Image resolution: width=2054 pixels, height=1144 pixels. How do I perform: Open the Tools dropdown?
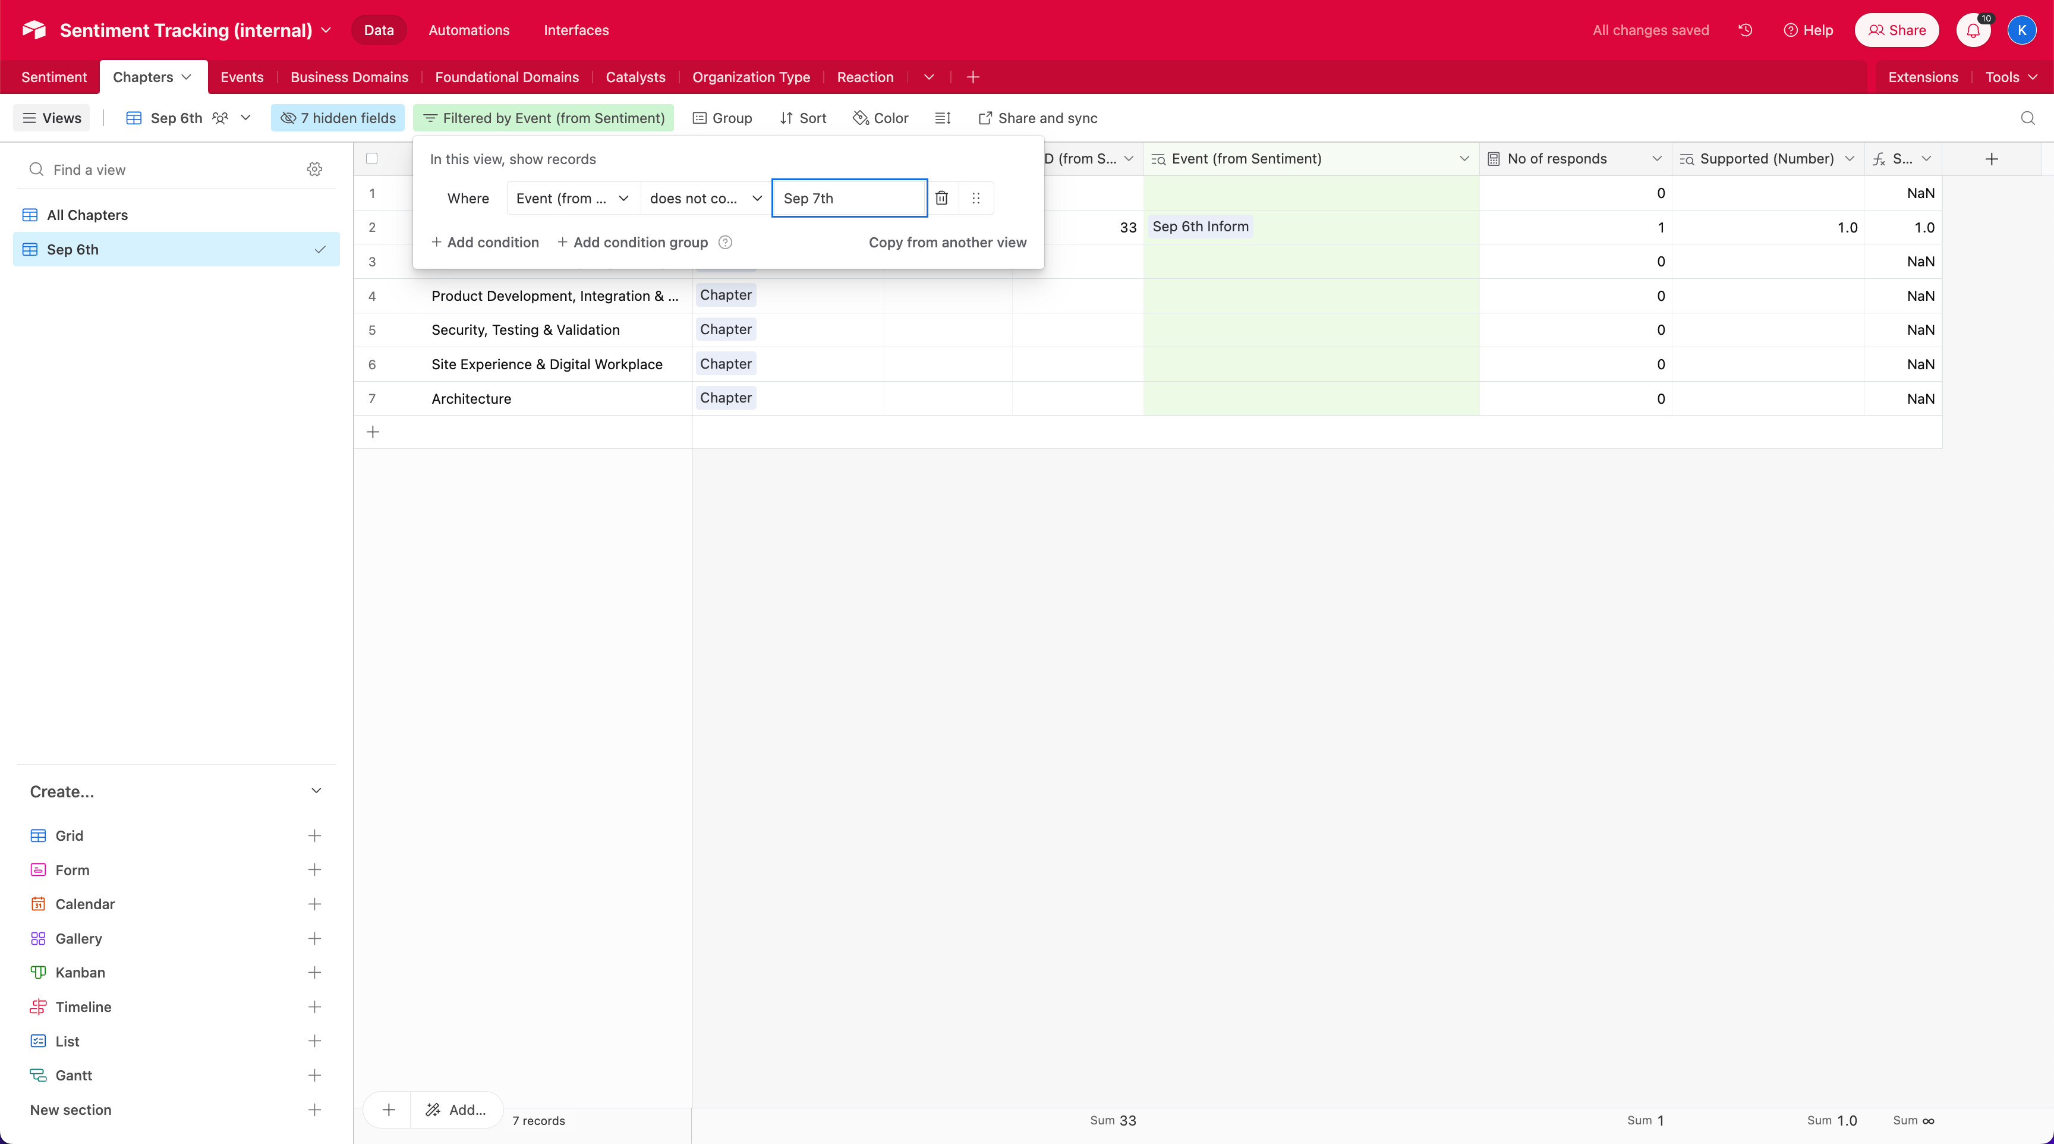pyautogui.click(x=2011, y=77)
